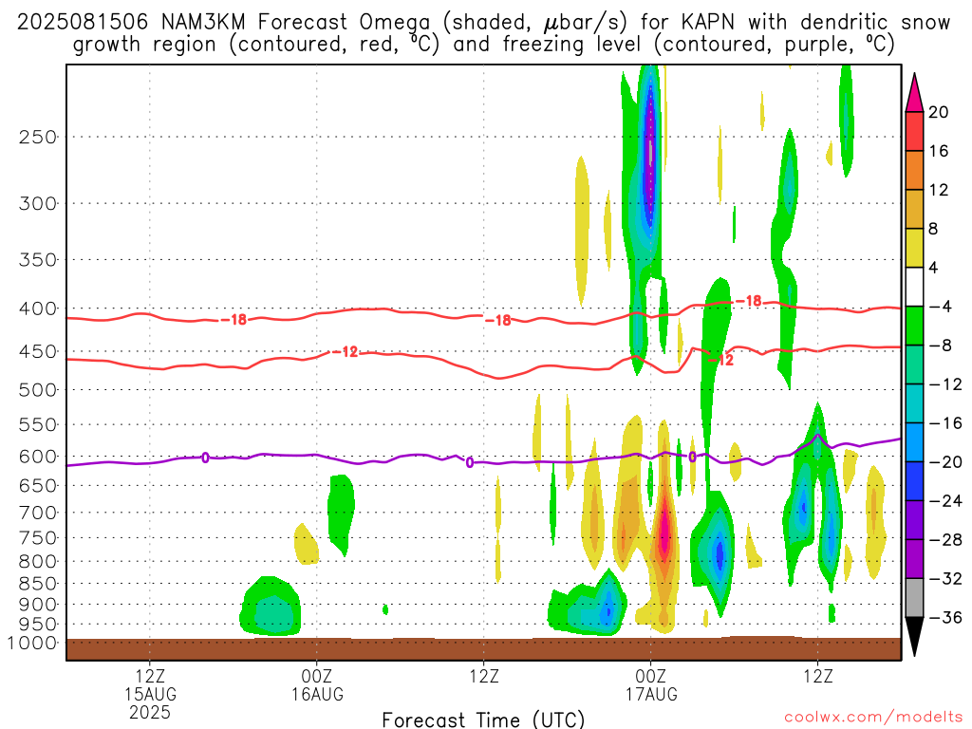Click the colorbar value label 20
Image resolution: width=972 pixels, height=729 pixels.
point(939,112)
